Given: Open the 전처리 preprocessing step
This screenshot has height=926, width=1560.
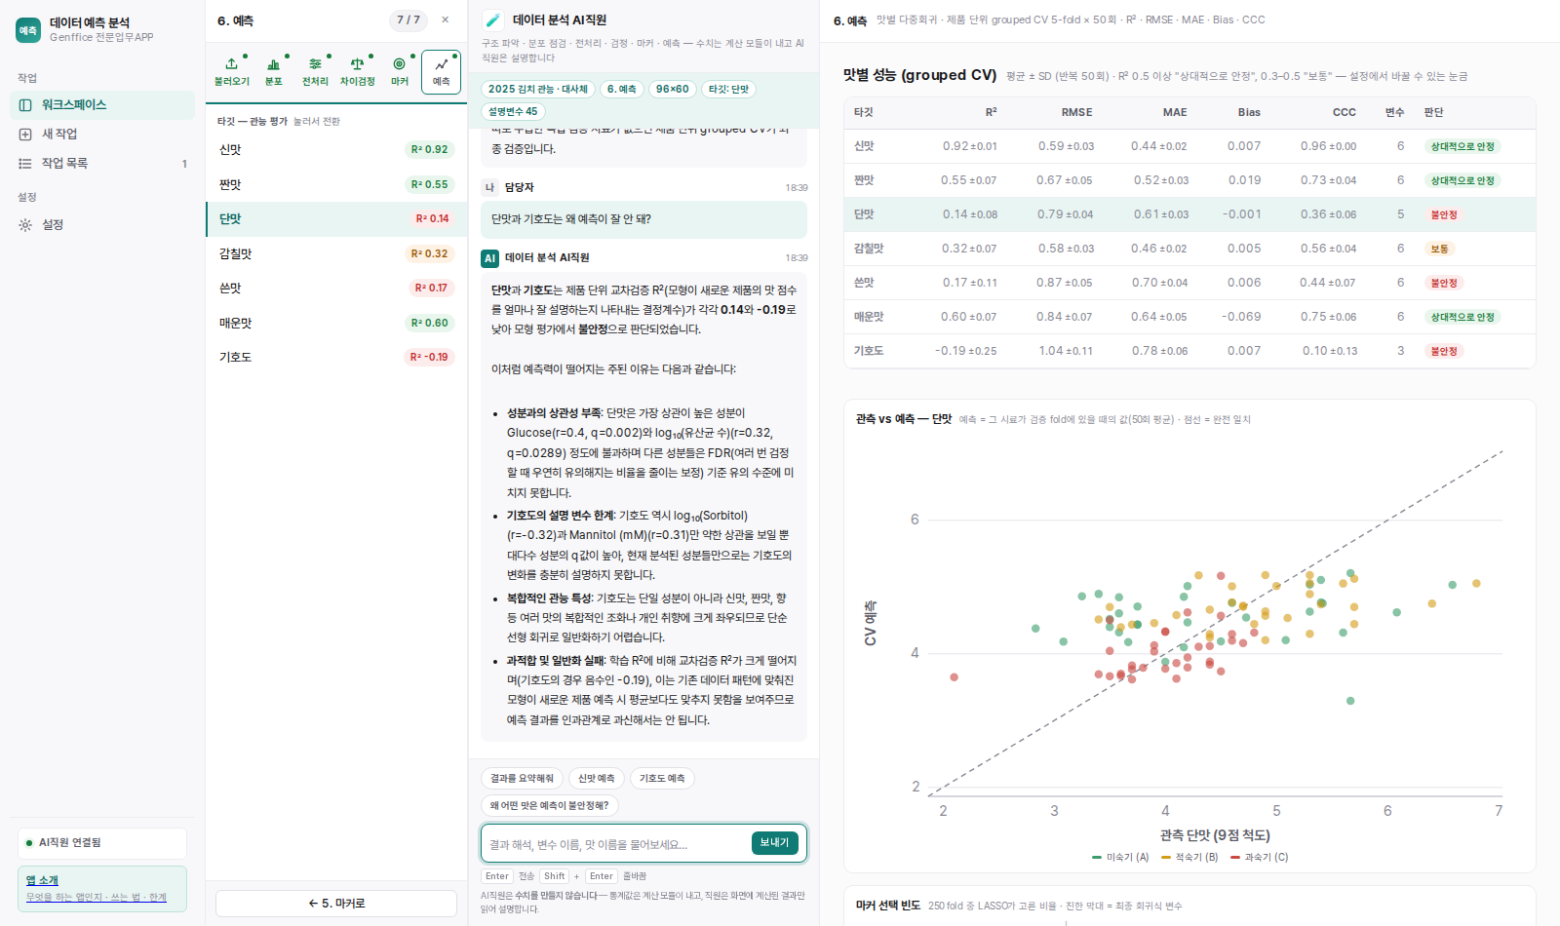Looking at the screenshot, I should pyautogui.click(x=315, y=71).
